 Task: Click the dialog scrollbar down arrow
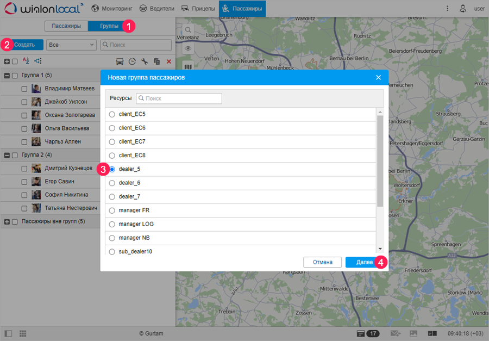coord(380,249)
